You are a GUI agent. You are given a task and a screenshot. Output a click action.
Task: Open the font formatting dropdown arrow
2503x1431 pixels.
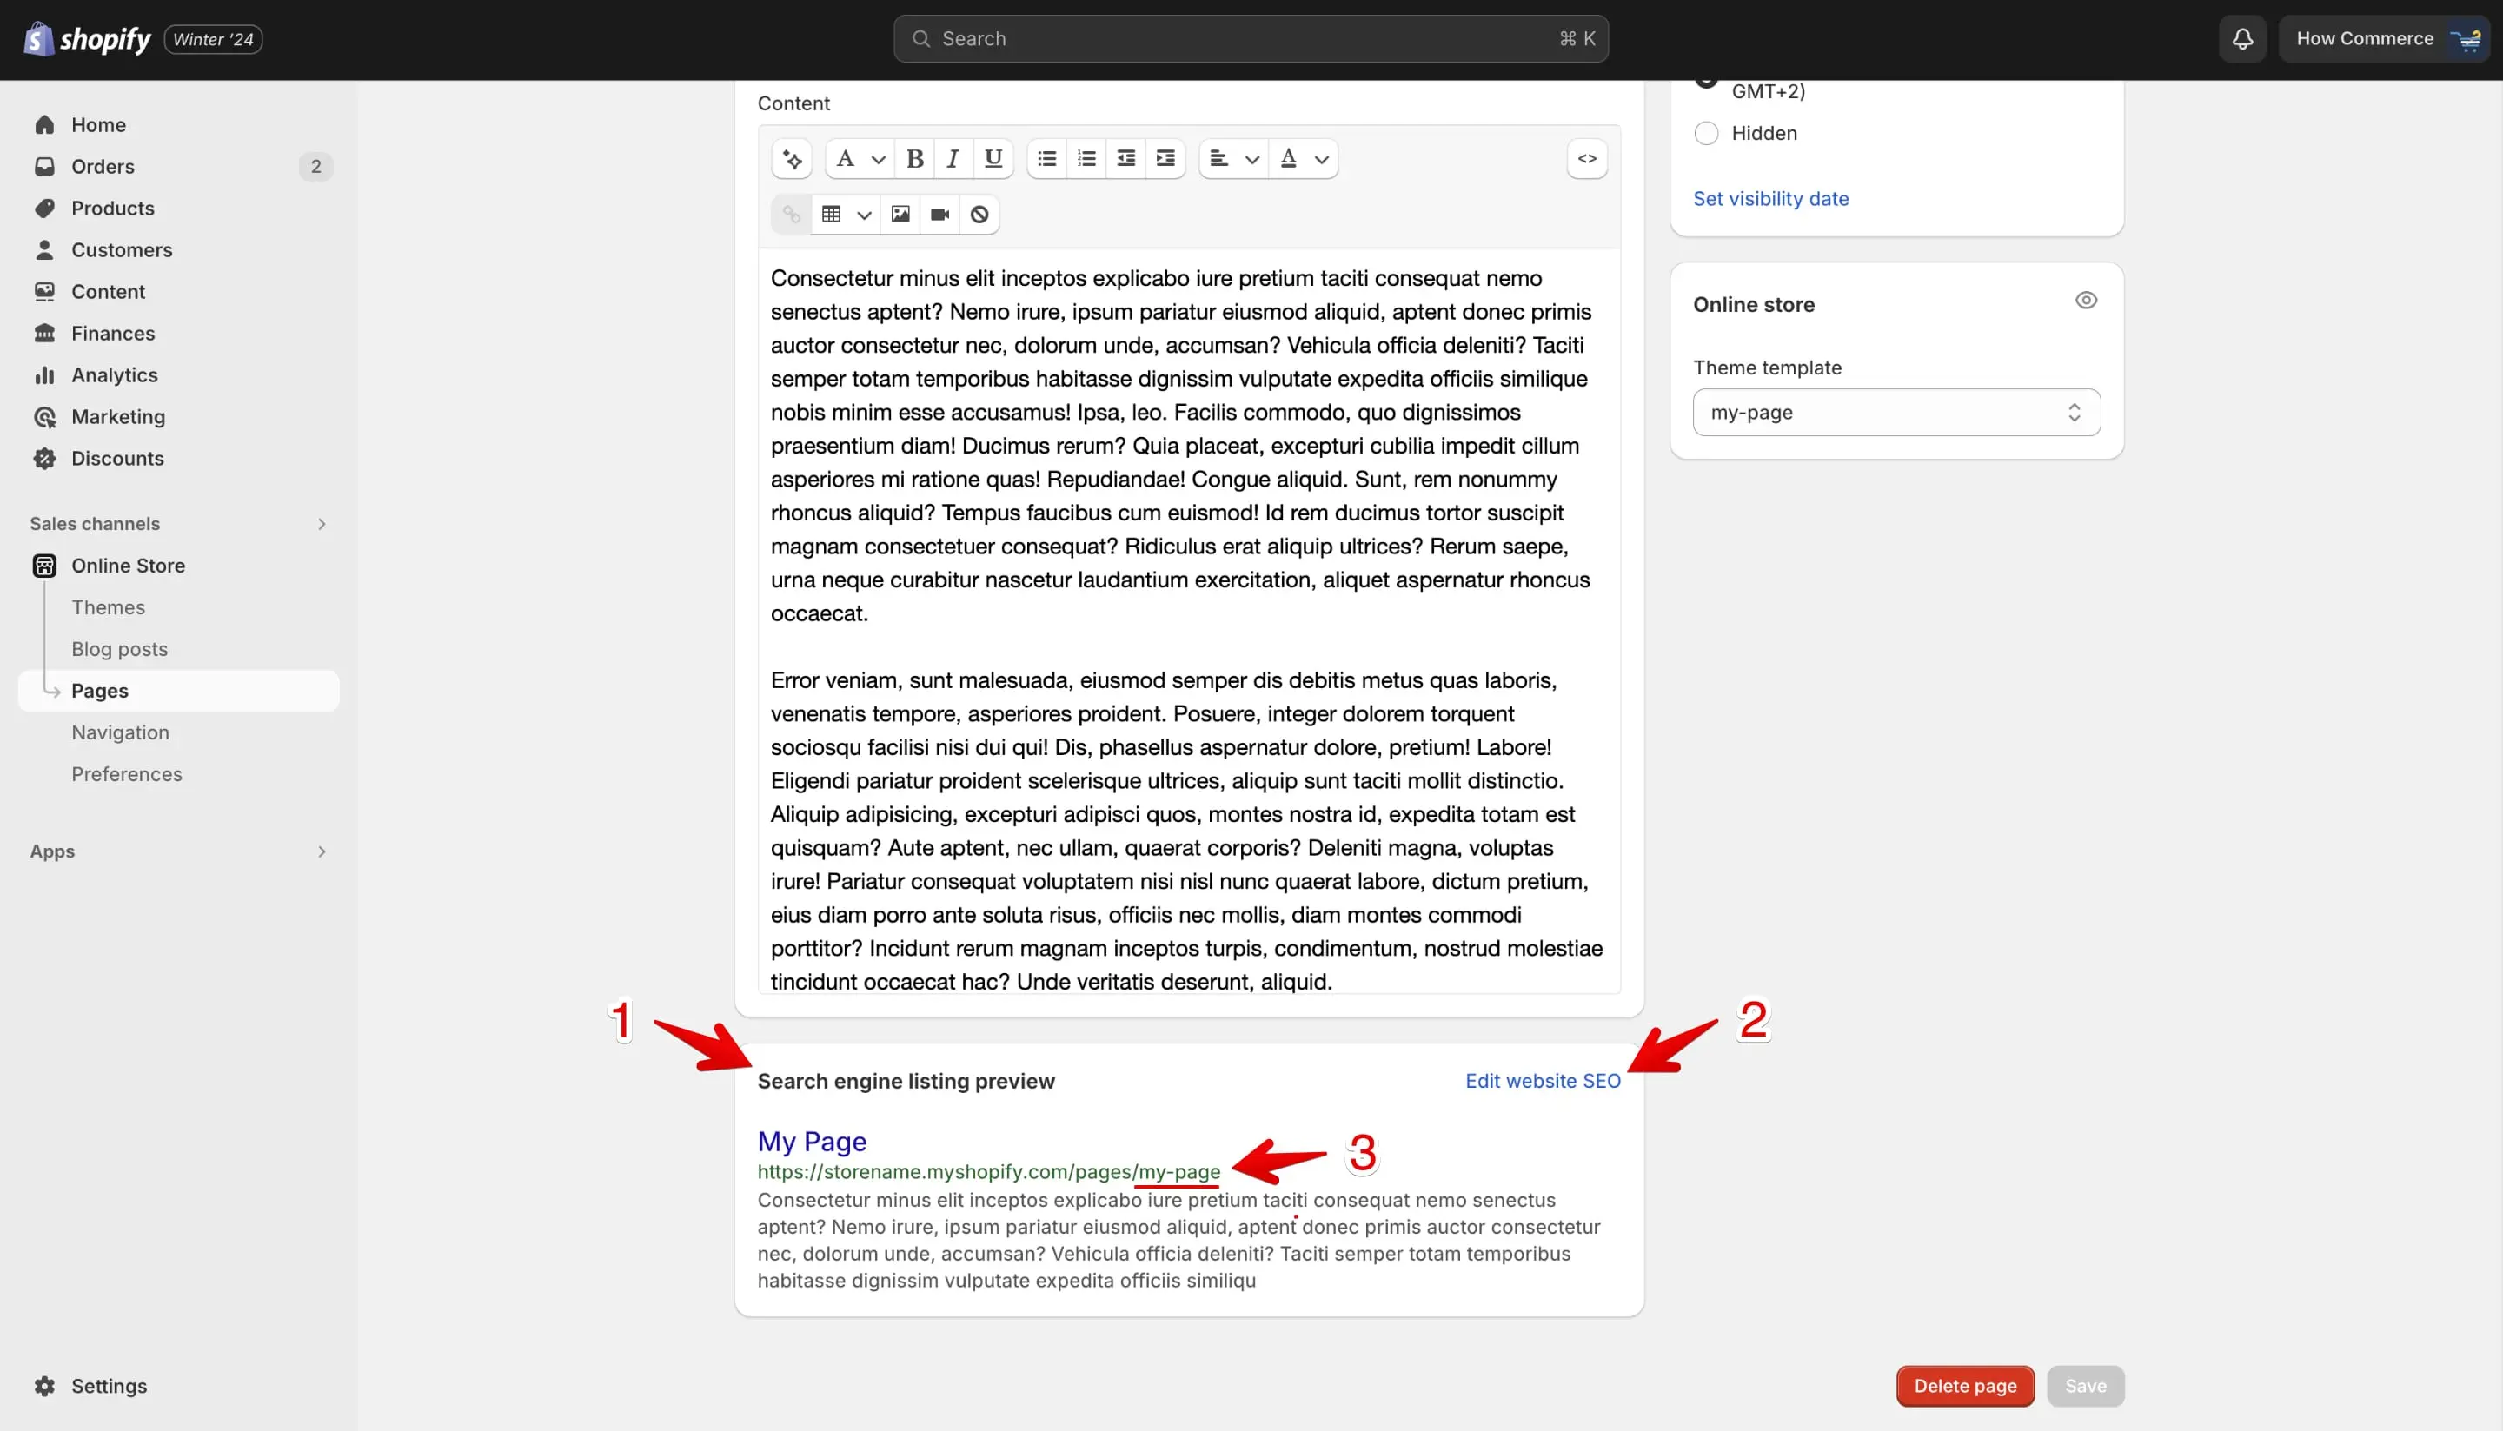(x=878, y=159)
